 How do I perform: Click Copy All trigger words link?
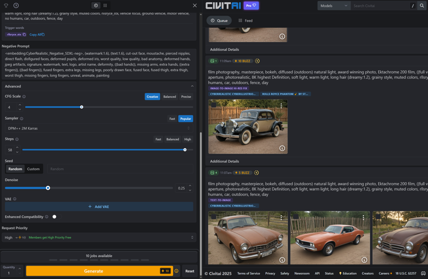pyautogui.click(x=37, y=34)
